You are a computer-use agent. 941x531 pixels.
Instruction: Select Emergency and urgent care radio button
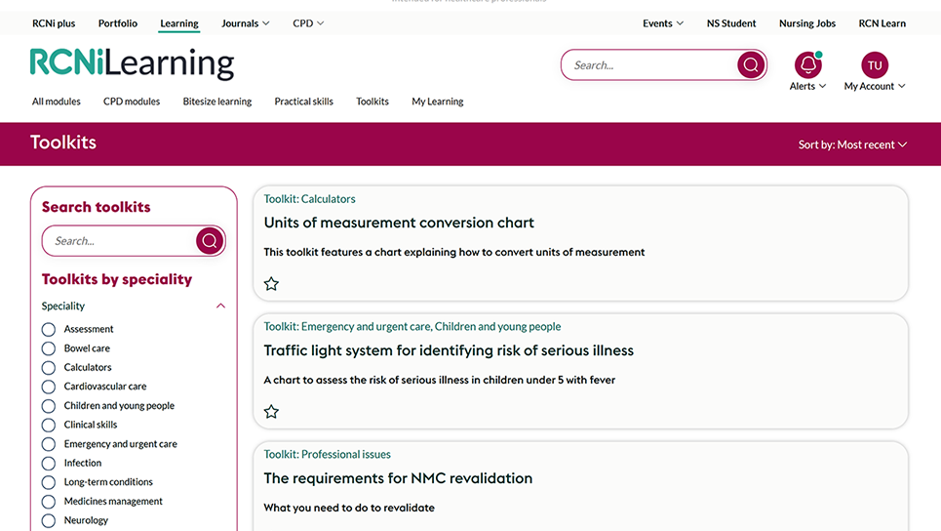point(49,444)
